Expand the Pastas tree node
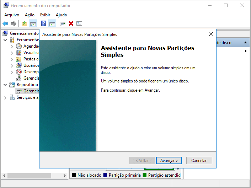Screen dimensions: 251x188 pos(12,59)
